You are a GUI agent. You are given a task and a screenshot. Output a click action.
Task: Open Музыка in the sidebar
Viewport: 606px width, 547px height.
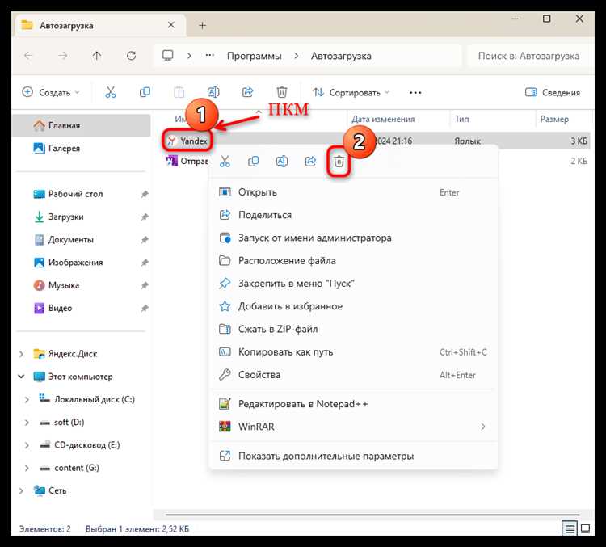(x=81, y=285)
